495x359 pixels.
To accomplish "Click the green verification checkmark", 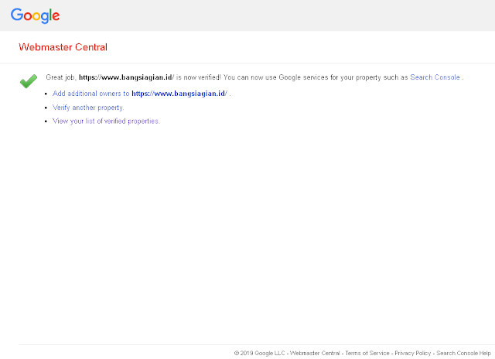I will pos(29,81).
